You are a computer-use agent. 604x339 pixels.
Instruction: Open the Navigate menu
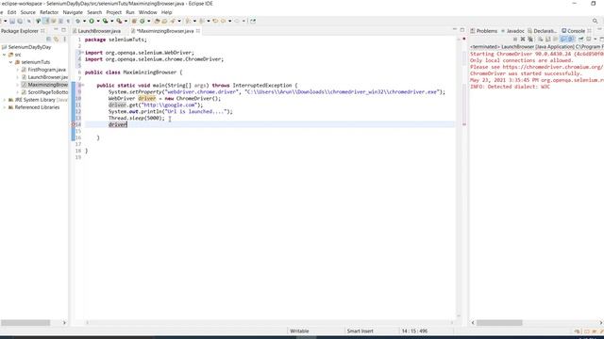coord(73,12)
